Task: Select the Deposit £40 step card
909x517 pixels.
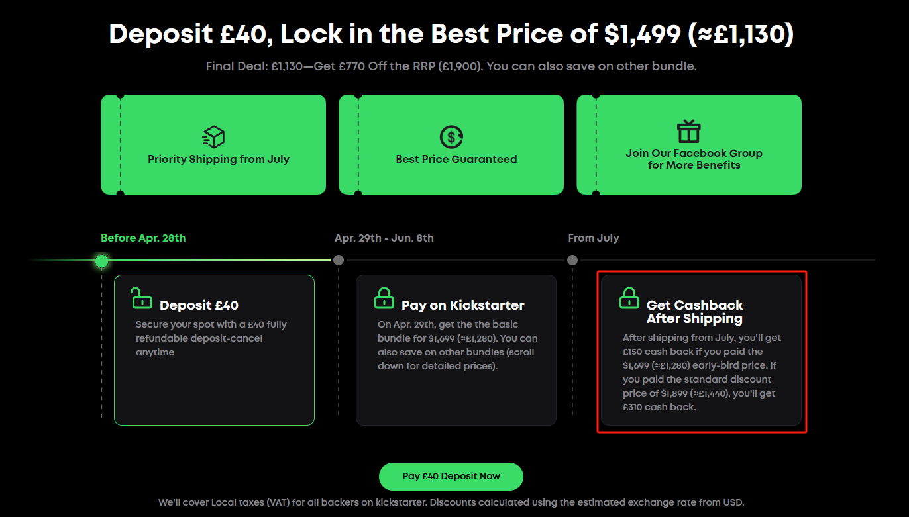Action: (214, 350)
